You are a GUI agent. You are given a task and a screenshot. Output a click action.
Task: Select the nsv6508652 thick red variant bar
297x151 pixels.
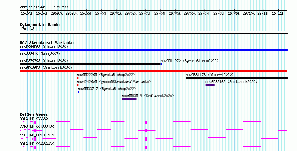coord(154,71)
